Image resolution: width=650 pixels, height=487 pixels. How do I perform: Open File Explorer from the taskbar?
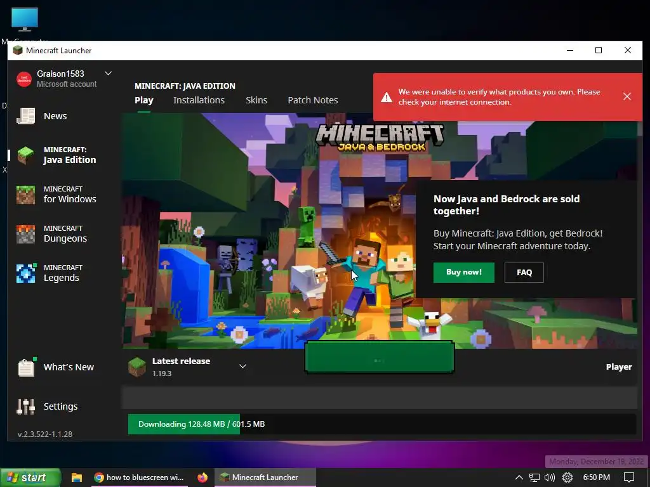77,477
